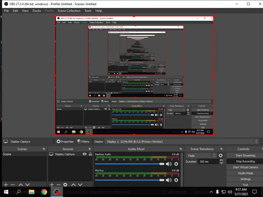Open Properties for Display Capture source
The image size is (263, 197).
coord(65,142)
